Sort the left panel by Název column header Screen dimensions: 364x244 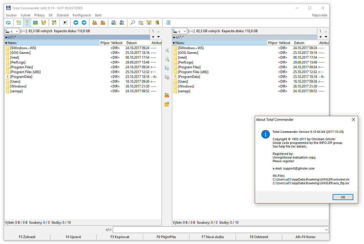tap(52, 43)
